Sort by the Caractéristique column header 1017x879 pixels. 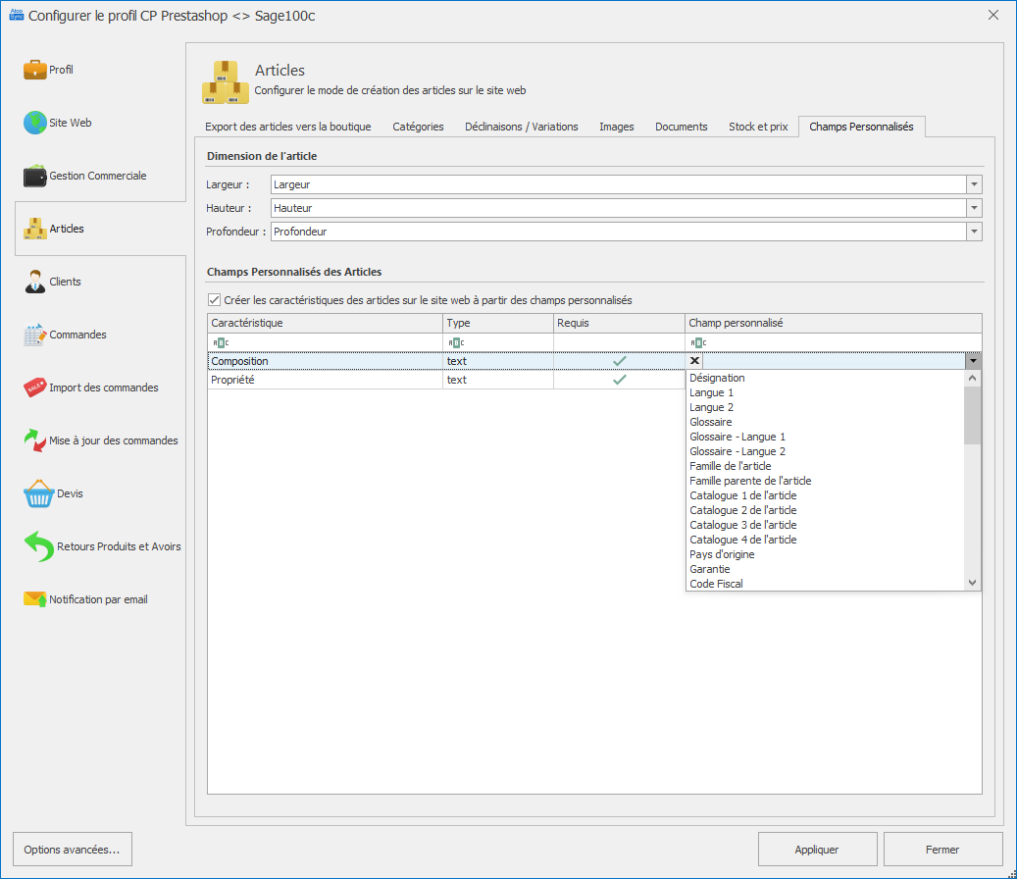tap(326, 323)
